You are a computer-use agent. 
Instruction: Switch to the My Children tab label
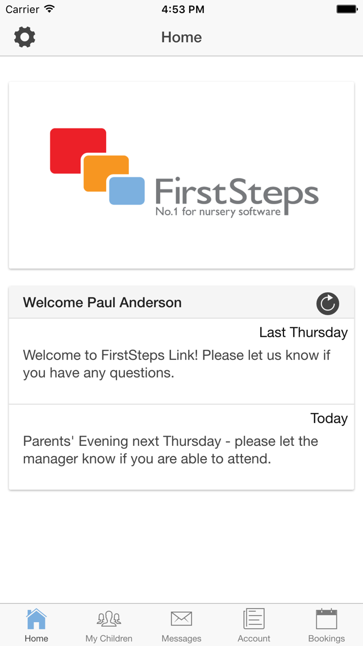[109, 639]
